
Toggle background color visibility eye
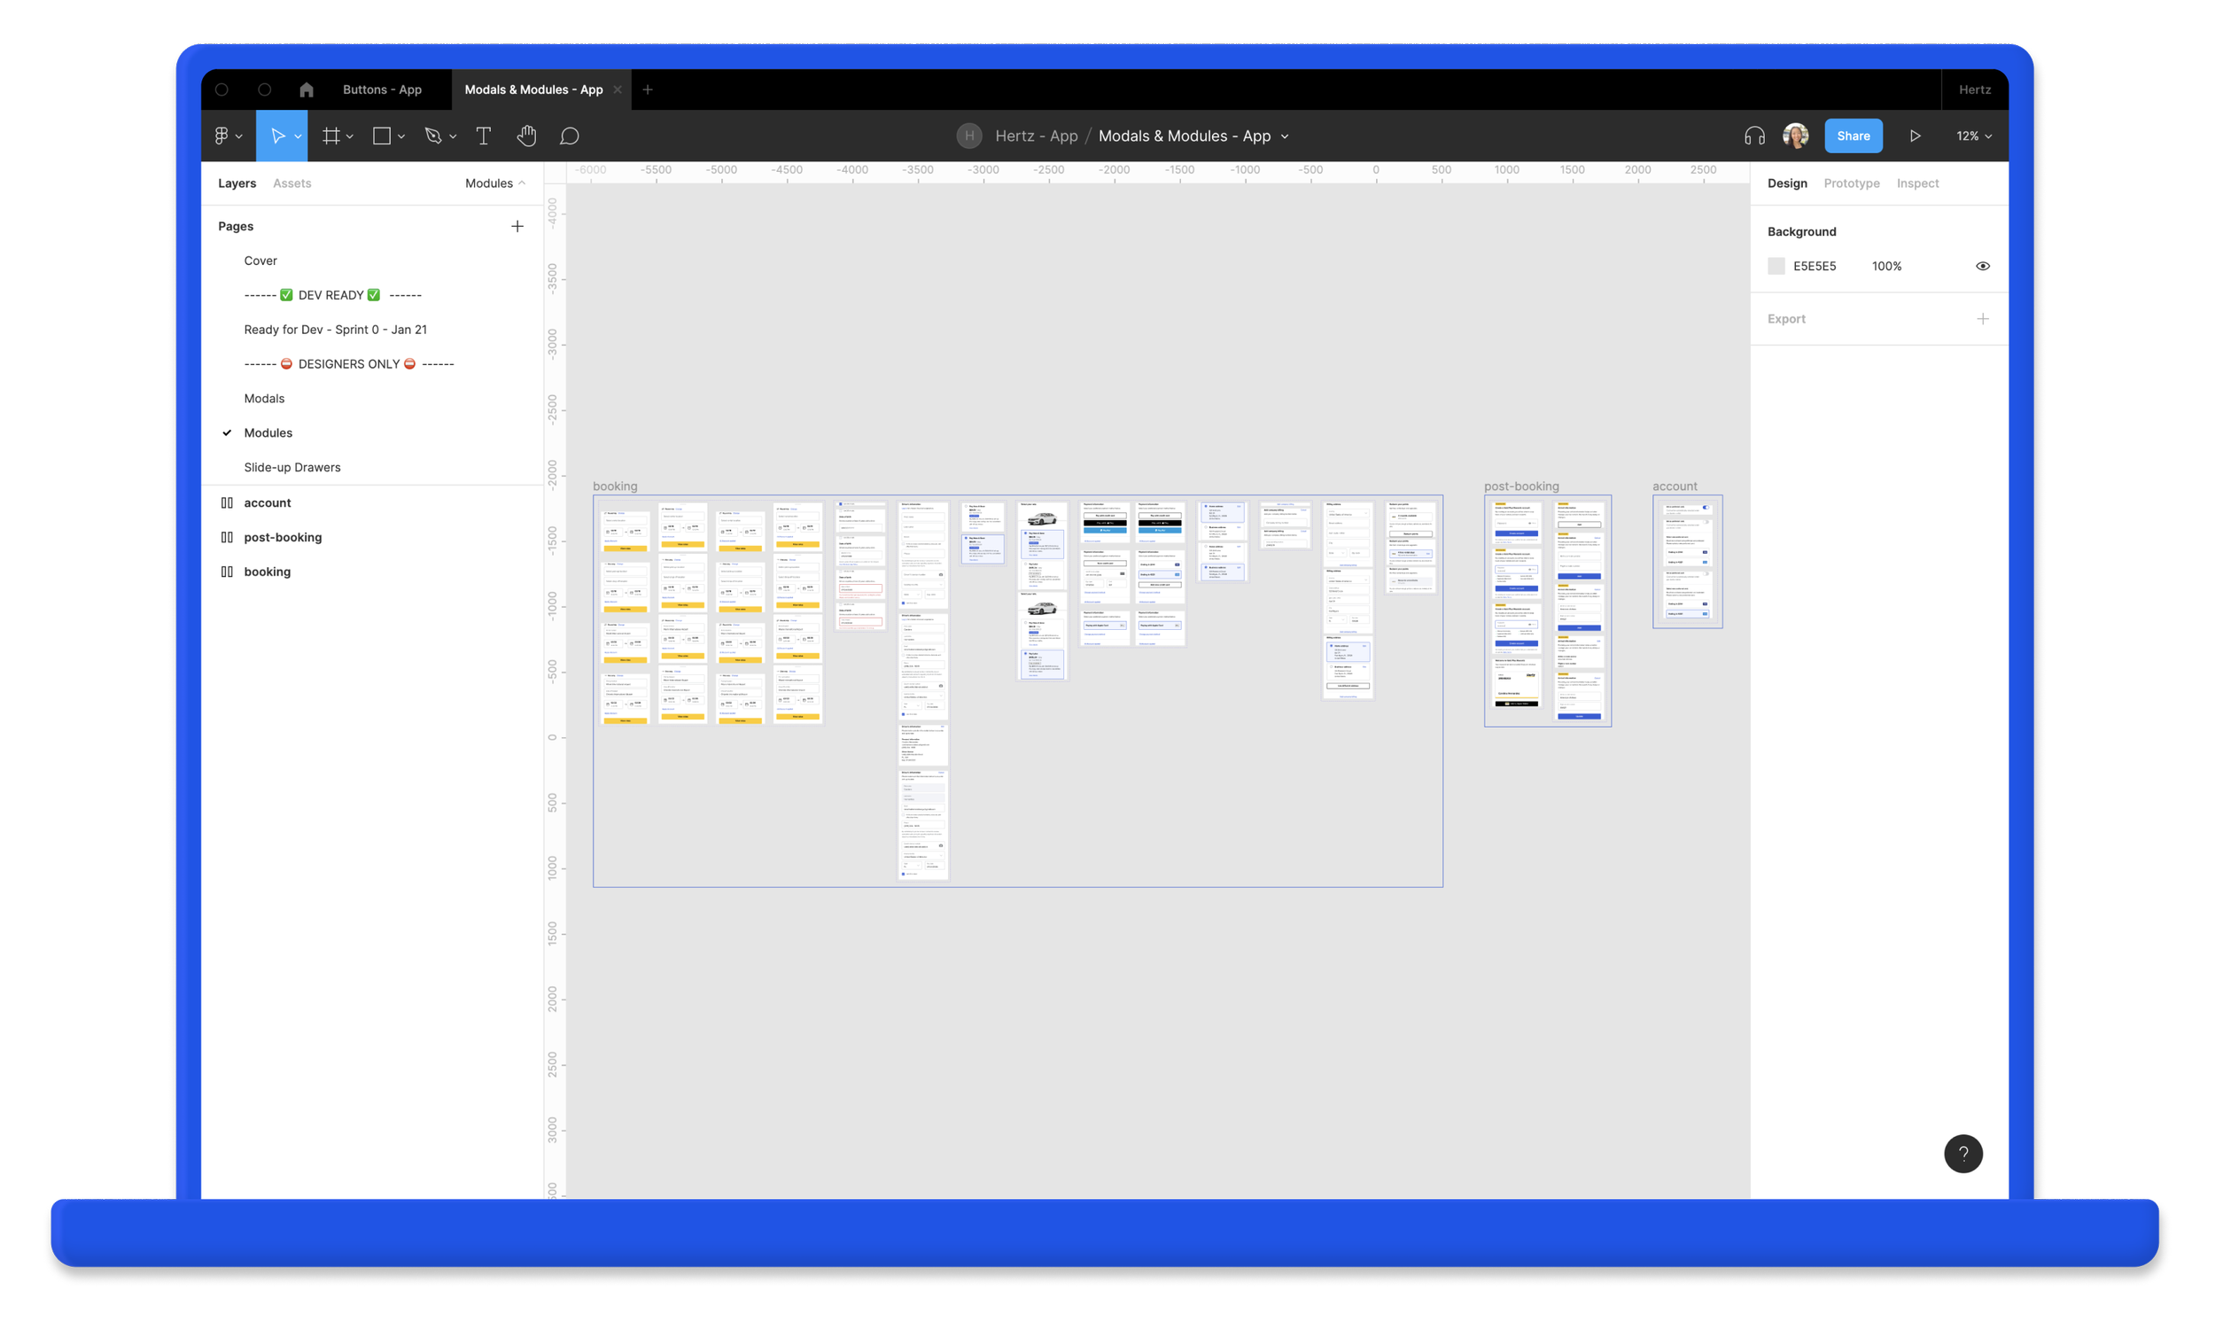click(1982, 266)
